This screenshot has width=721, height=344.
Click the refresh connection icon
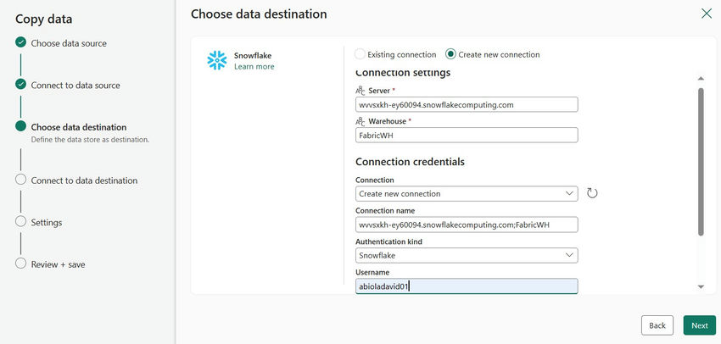(x=592, y=193)
